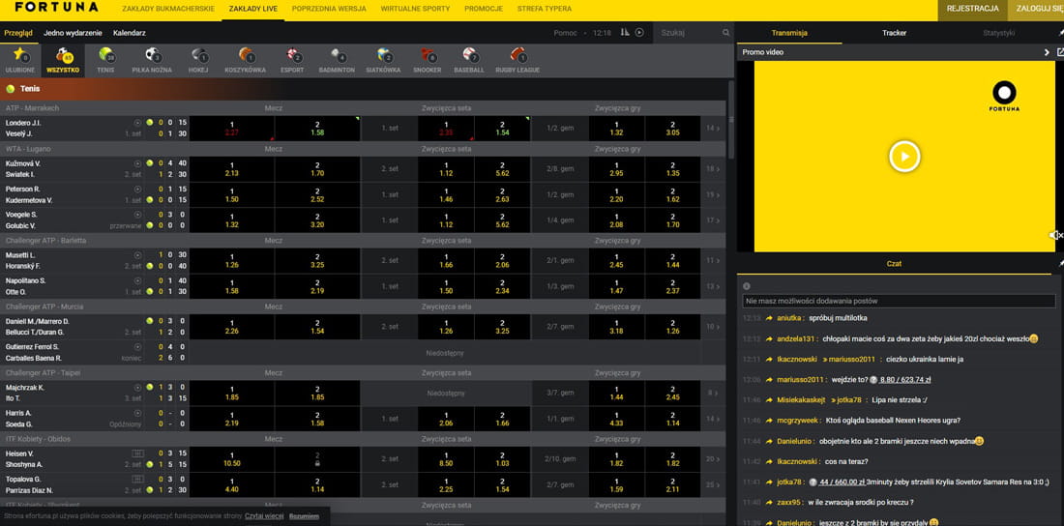
Task: Select Swiatek match odds 1.70
Action: coord(317,169)
